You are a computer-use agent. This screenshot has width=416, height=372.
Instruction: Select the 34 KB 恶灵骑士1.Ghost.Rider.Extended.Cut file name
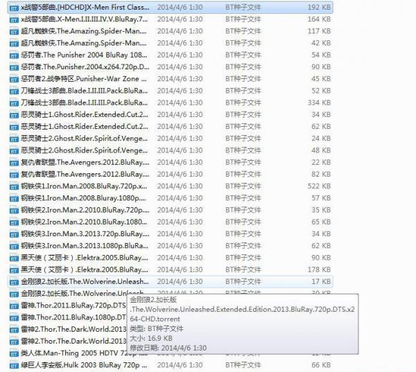coord(85,114)
